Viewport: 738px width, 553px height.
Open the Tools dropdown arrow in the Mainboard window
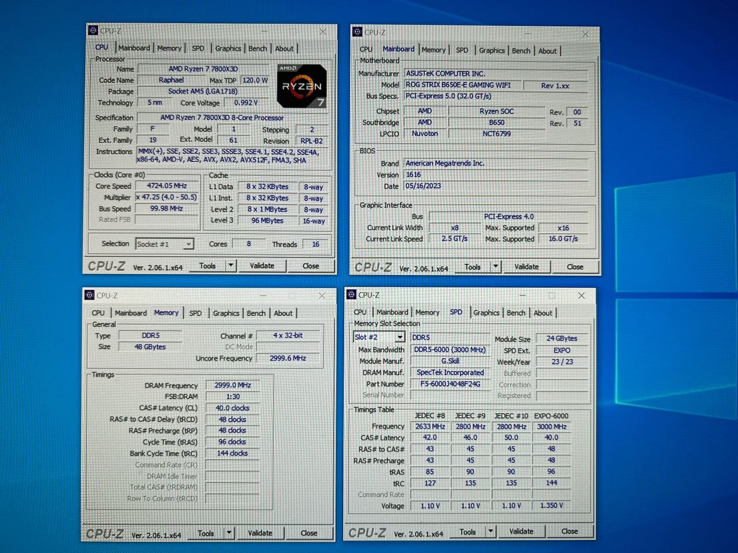coord(495,267)
